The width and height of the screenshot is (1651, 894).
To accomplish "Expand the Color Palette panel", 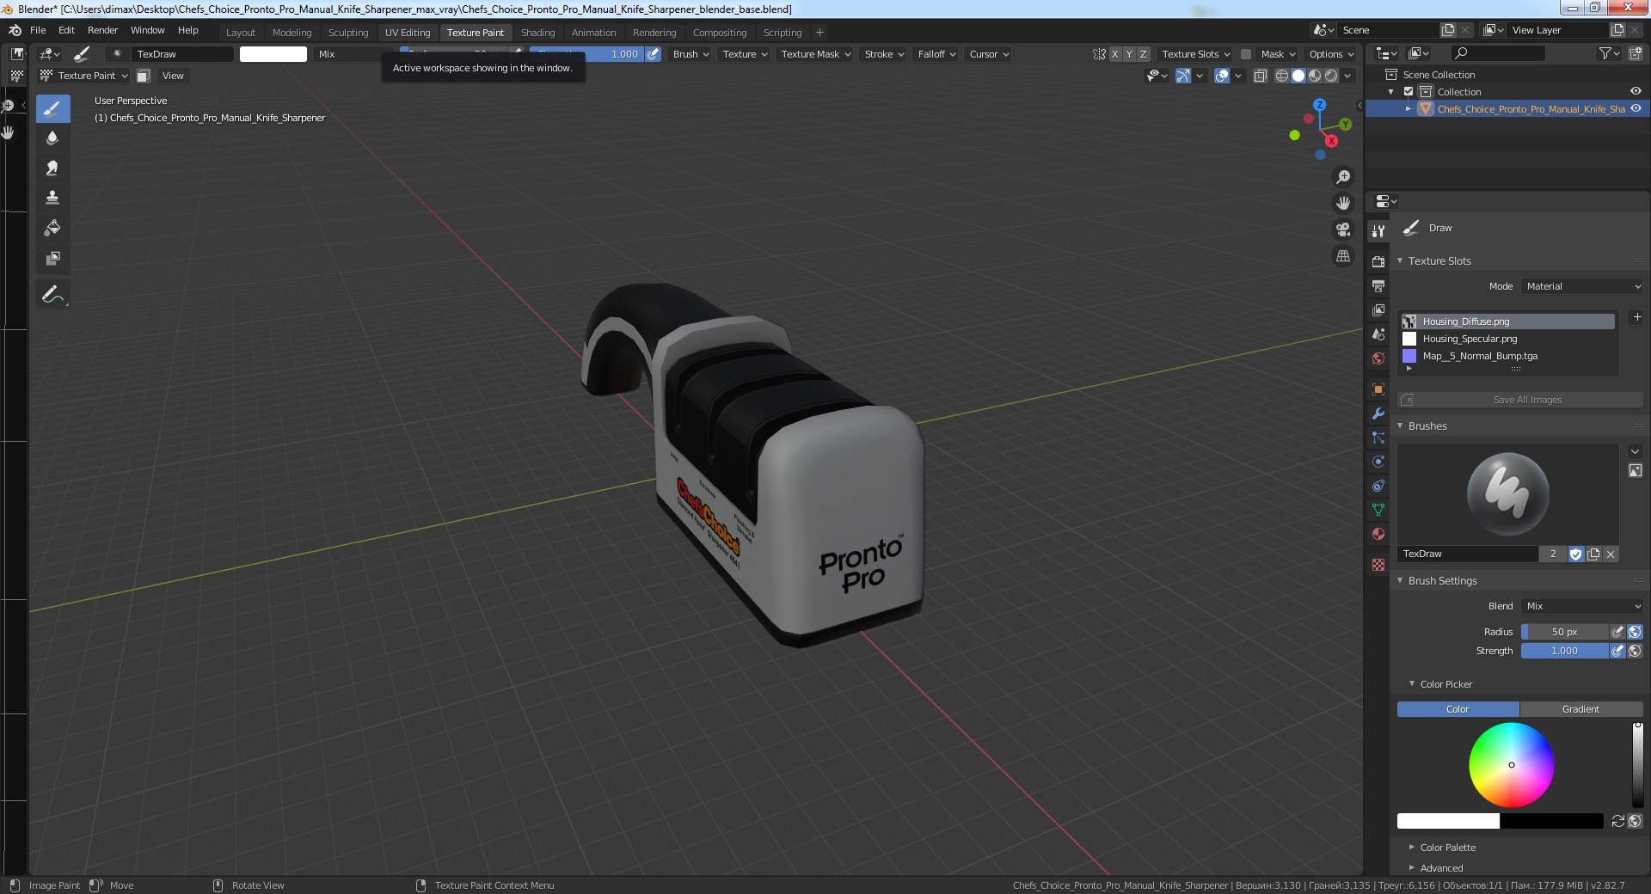I will [1448, 848].
